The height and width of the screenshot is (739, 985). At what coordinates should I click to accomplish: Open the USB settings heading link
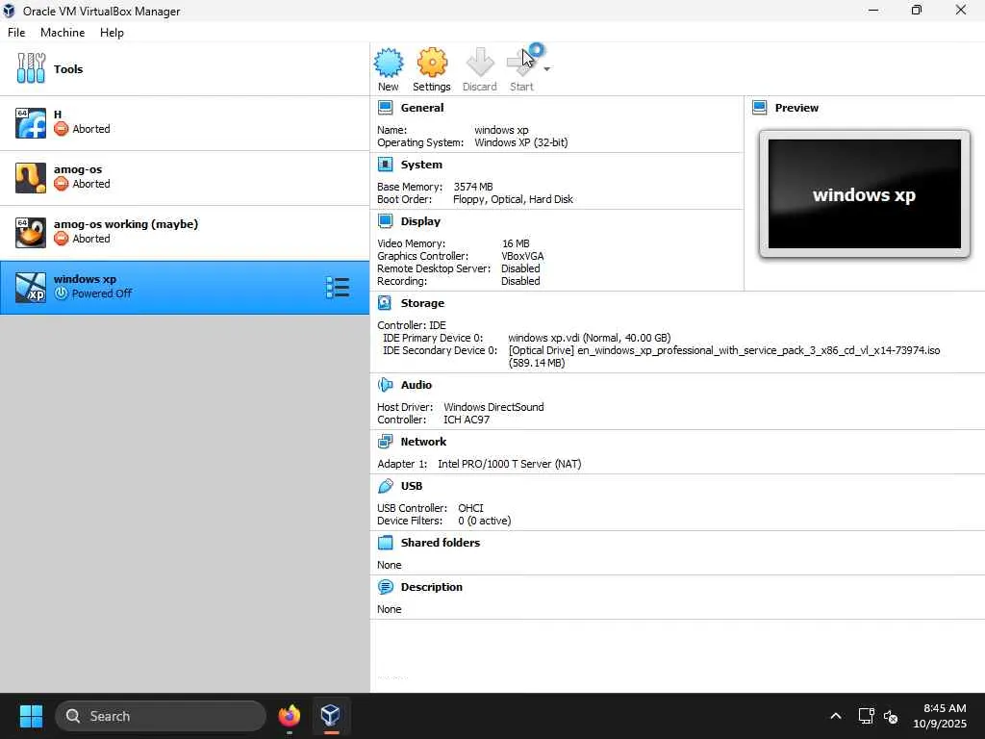[x=412, y=486]
